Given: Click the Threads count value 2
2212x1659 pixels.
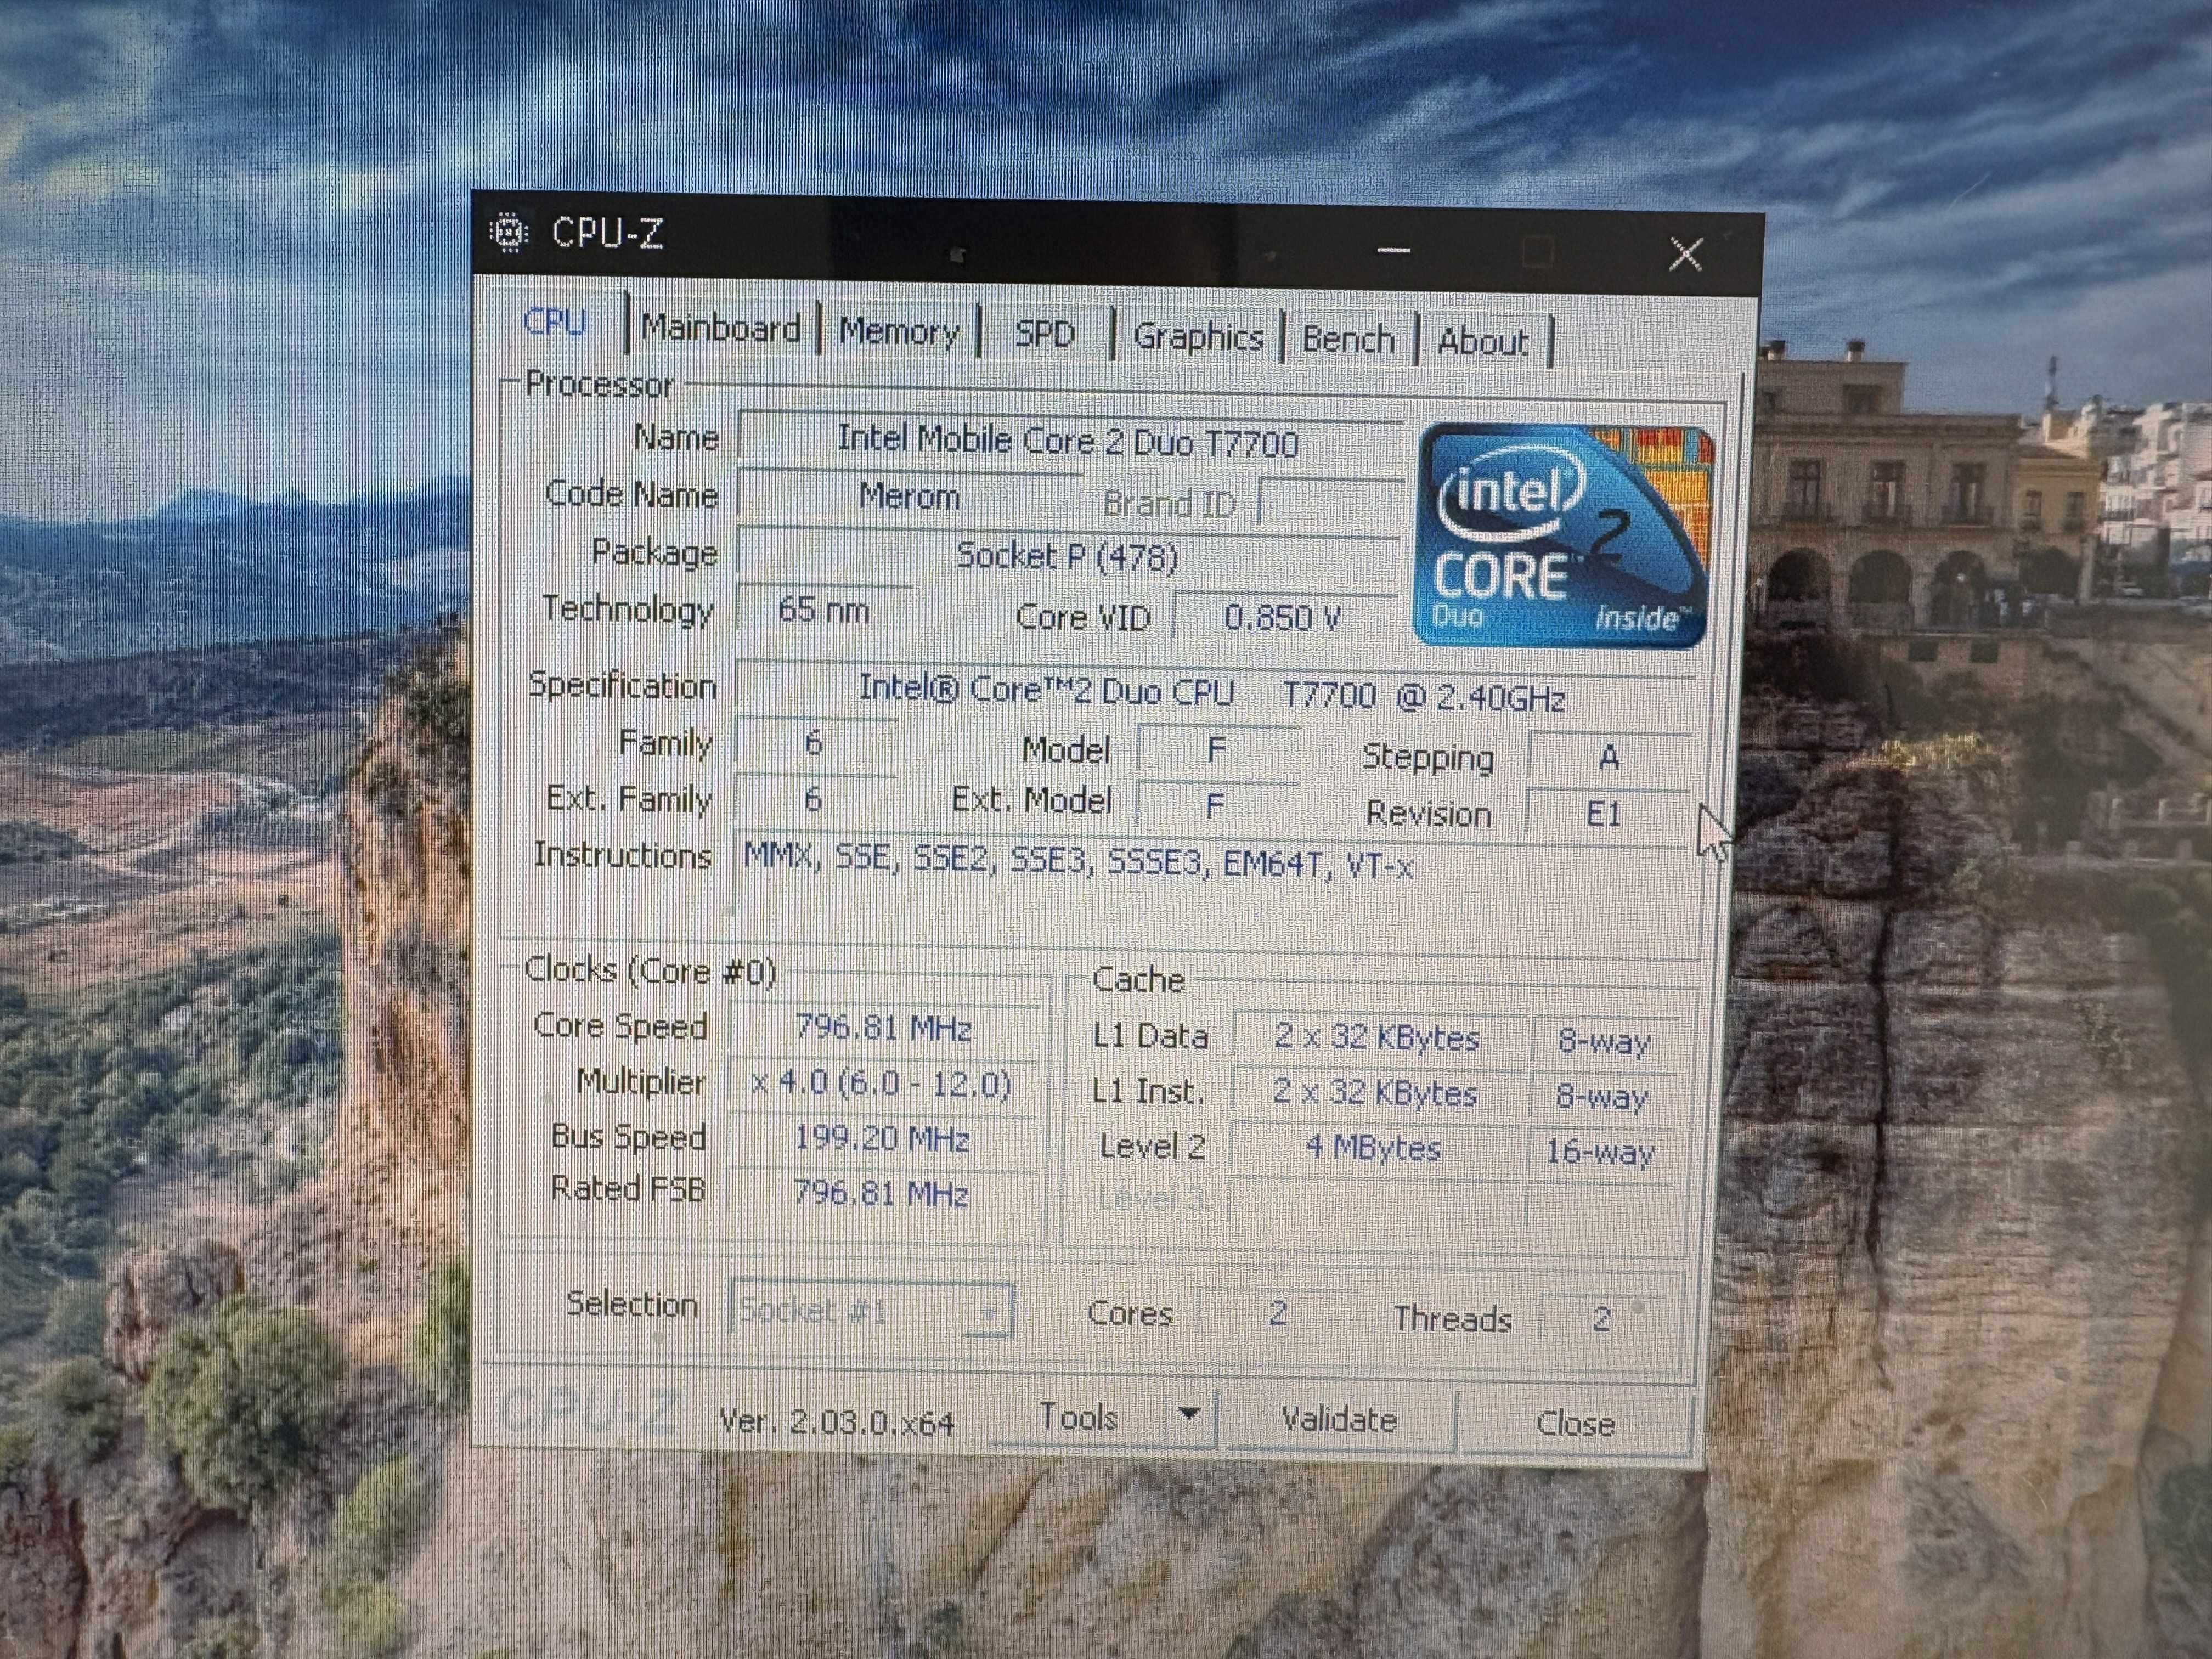Looking at the screenshot, I should click(1601, 1319).
